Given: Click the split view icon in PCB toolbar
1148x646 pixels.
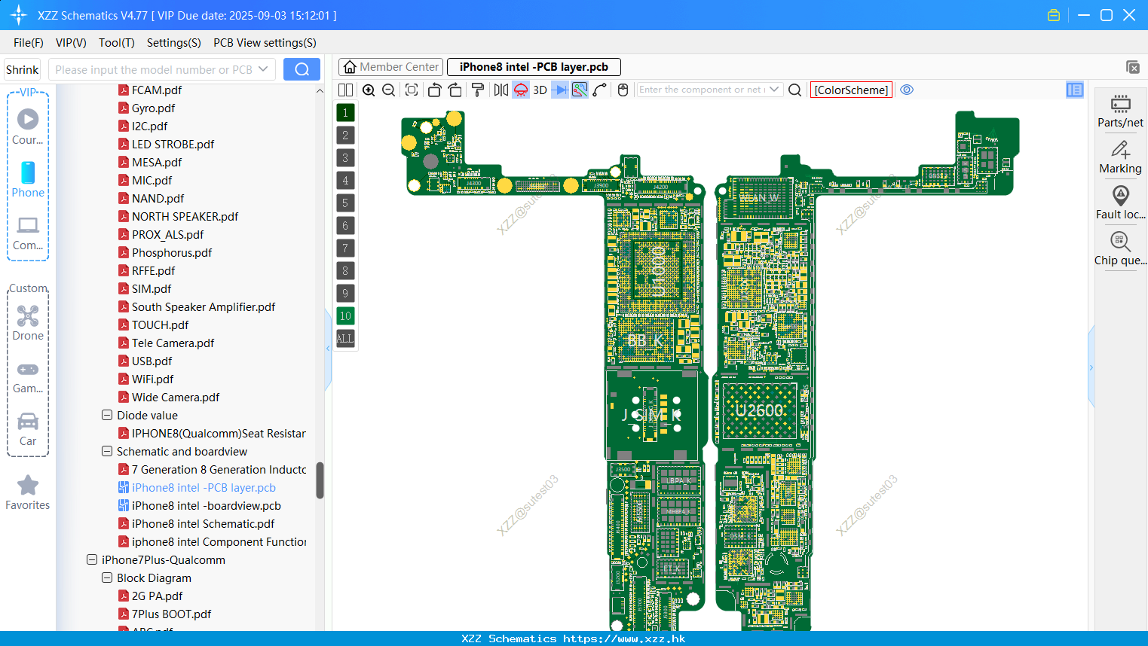Looking at the screenshot, I should click(x=345, y=90).
